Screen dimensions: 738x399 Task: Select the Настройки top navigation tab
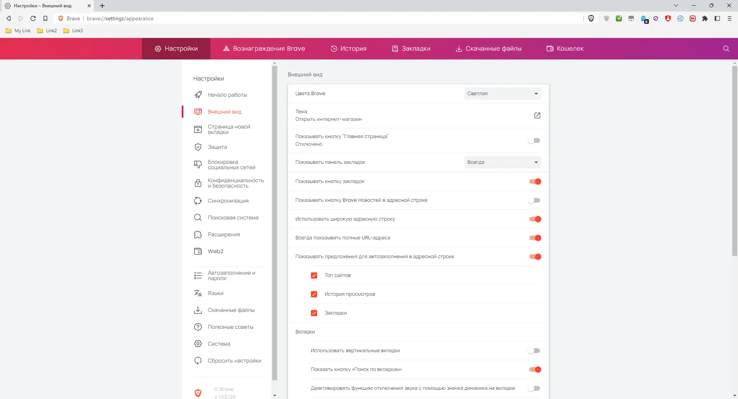176,49
